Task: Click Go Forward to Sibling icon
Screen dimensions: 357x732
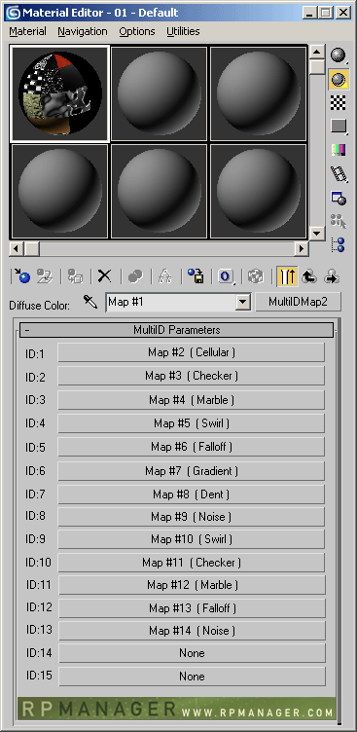Action: click(332, 276)
